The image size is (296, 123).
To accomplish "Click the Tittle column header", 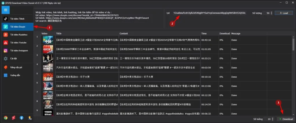I will click(87, 33).
